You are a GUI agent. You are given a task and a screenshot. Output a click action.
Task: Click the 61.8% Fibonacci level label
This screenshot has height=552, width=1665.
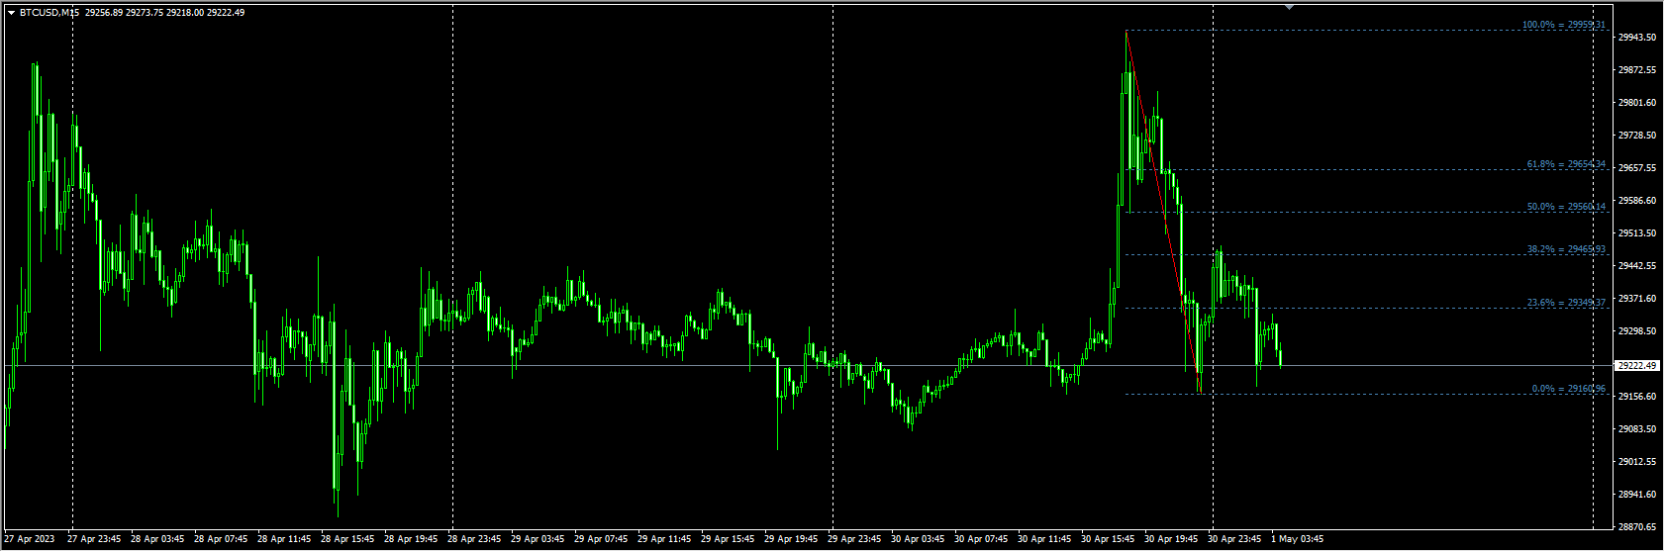click(1566, 164)
